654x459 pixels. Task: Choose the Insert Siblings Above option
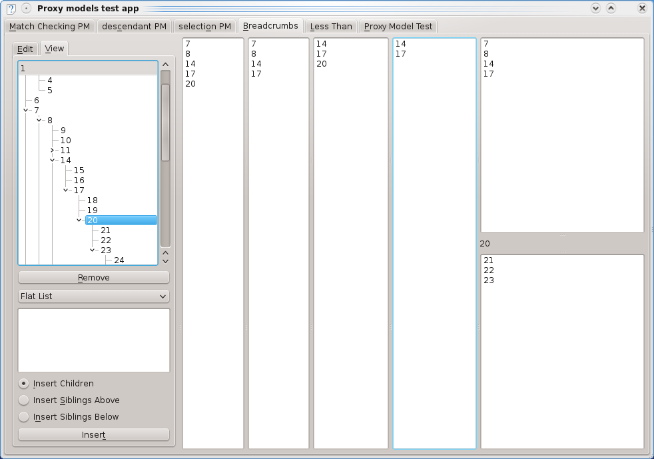pos(24,400)
